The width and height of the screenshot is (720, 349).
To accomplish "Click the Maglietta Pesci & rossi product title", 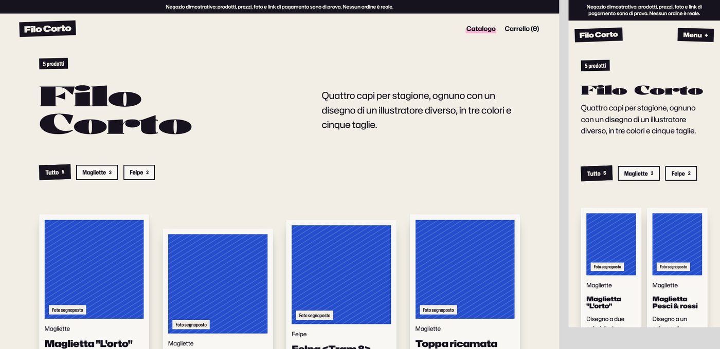I will (675, 302).
